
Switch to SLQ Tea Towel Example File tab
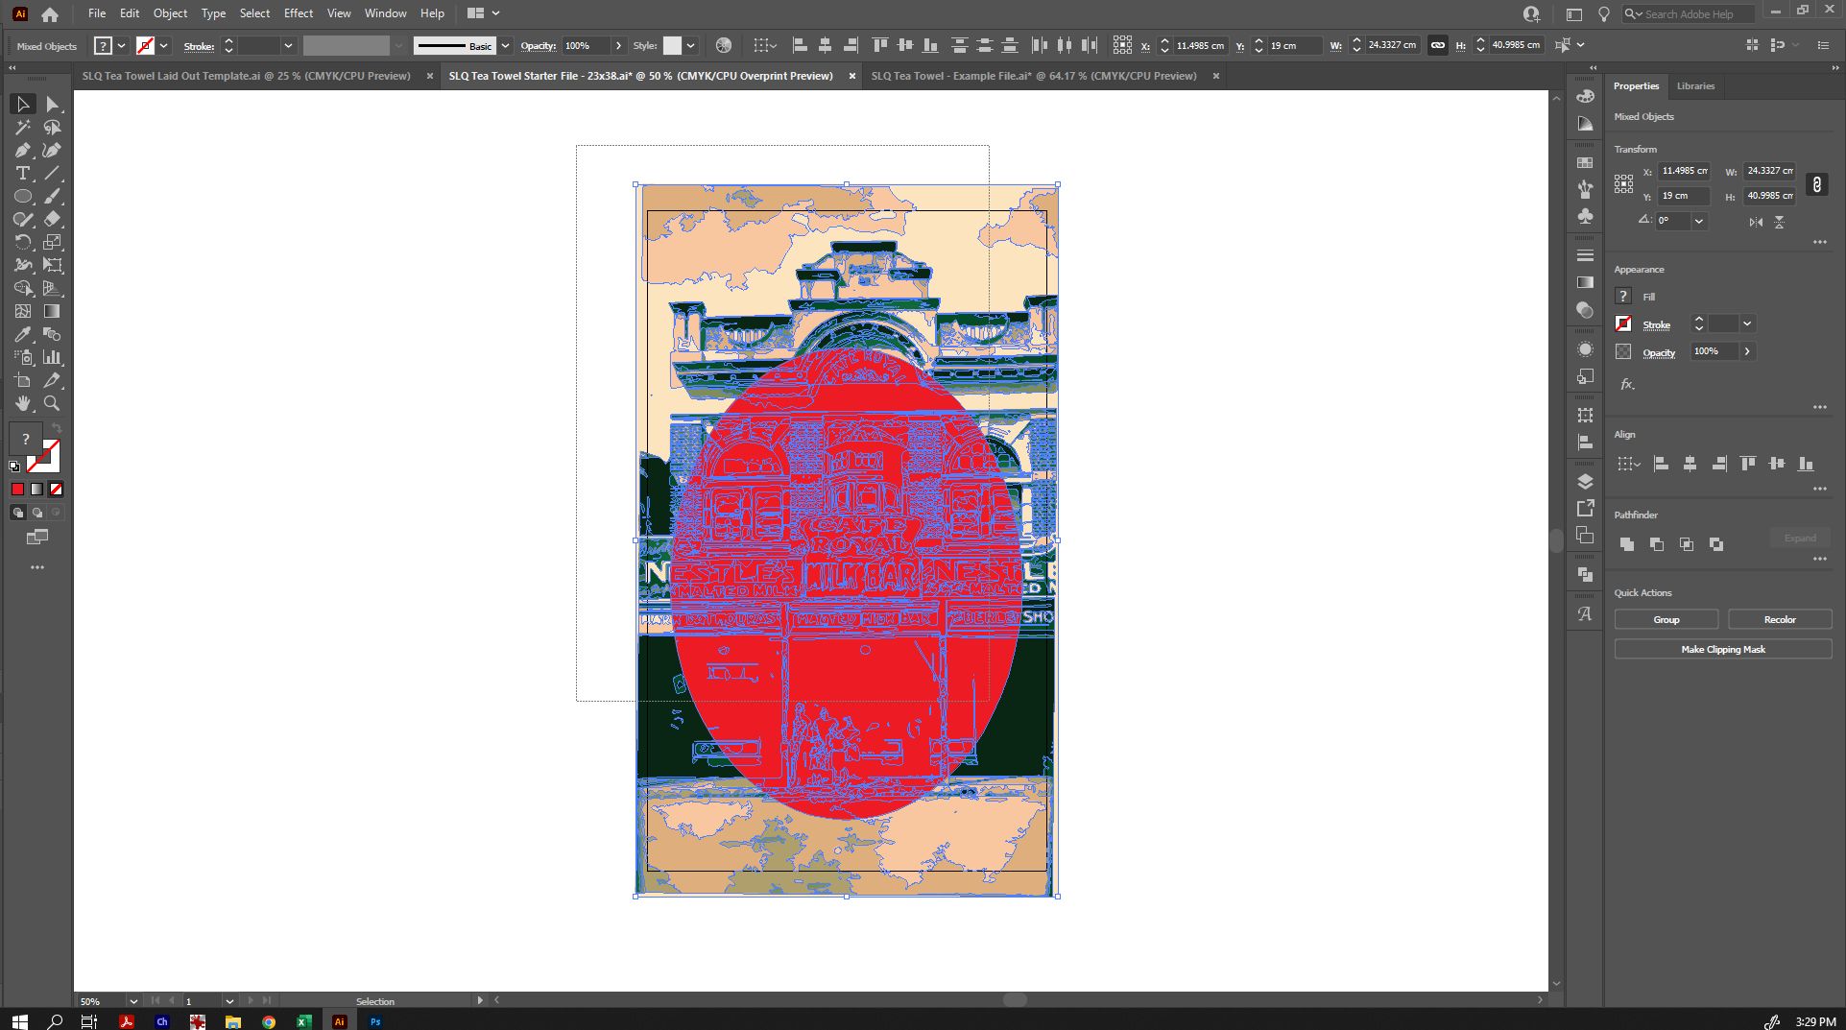(x=1034, y=76)
